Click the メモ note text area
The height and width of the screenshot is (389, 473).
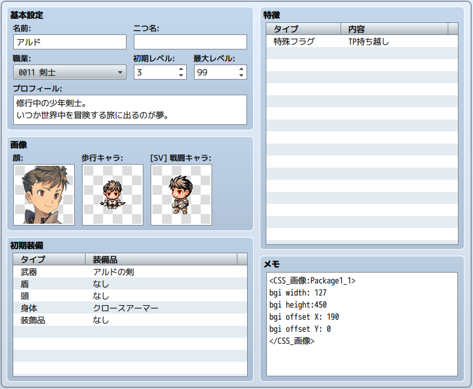[362, 324]
